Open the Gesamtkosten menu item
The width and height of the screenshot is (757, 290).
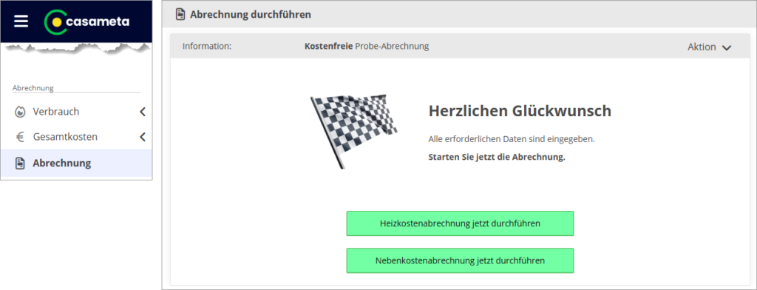pyautogui.click(x=76, y=137)
